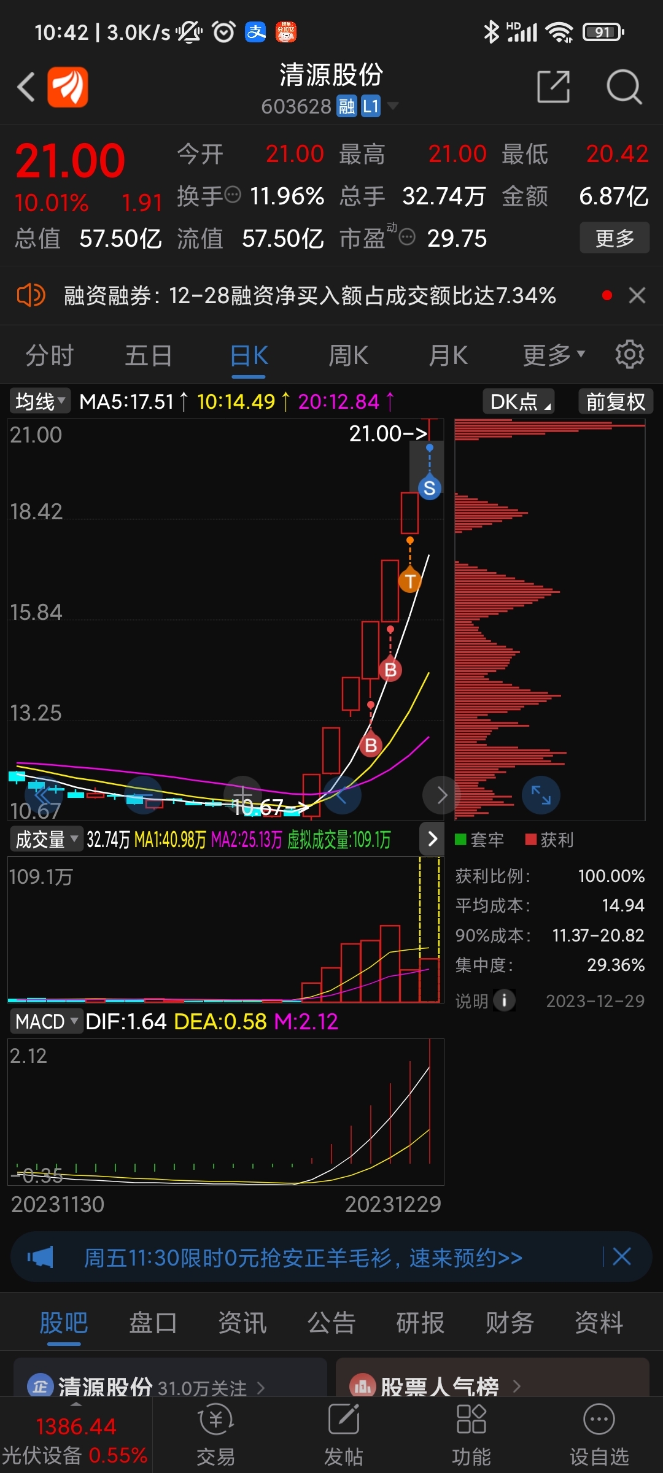
Task: Tap the blue S sell marker
Action: (430, 488)
